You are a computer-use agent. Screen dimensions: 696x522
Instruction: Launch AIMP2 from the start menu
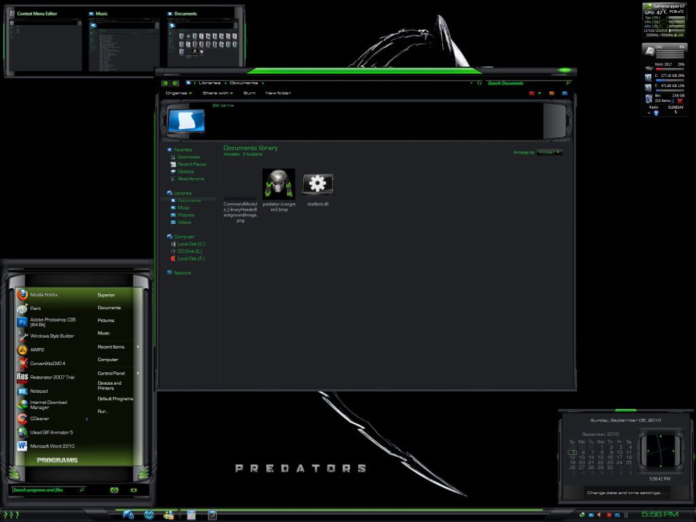[x=52, y=350]
